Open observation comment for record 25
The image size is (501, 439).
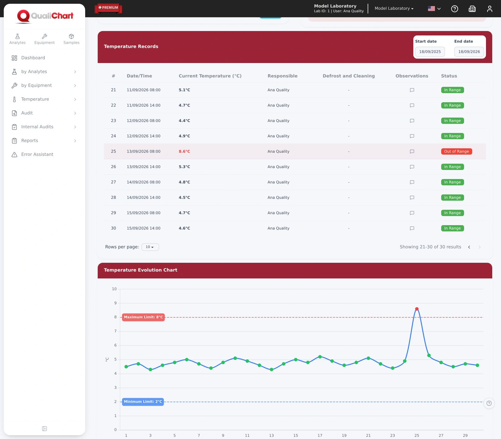click(412, 151)
